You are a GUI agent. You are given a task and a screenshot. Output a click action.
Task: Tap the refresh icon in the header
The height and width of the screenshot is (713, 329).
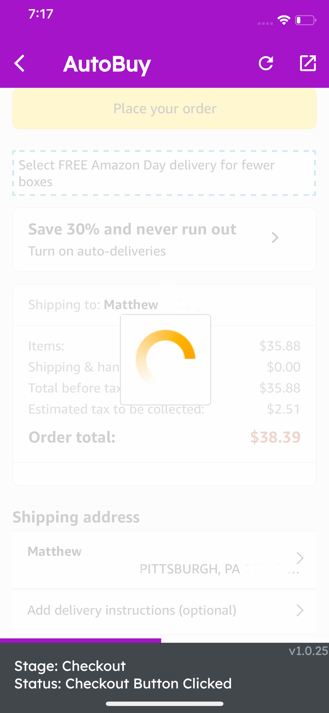coord(266,64)
